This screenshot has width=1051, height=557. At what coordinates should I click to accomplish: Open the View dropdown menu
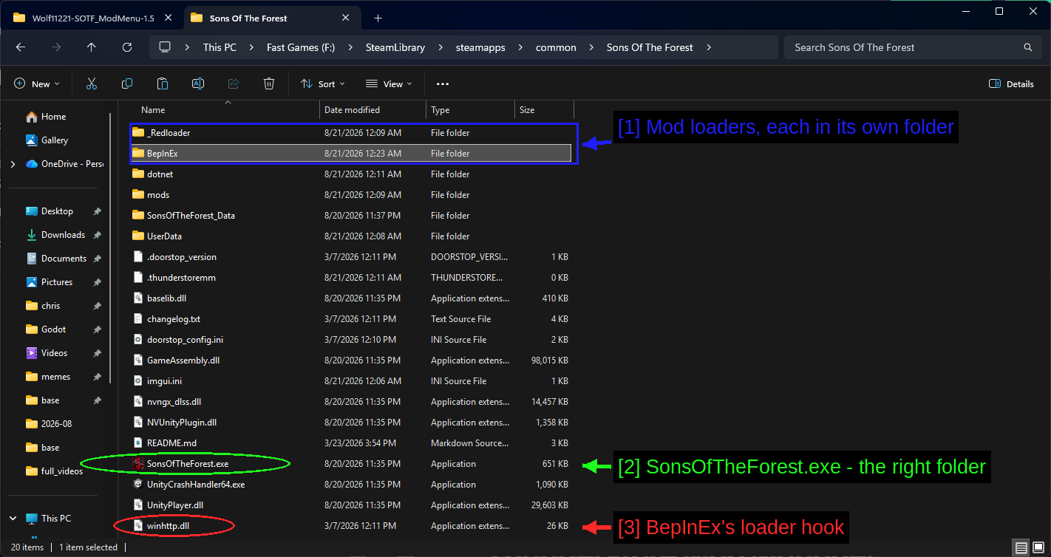tap(389, 84)
